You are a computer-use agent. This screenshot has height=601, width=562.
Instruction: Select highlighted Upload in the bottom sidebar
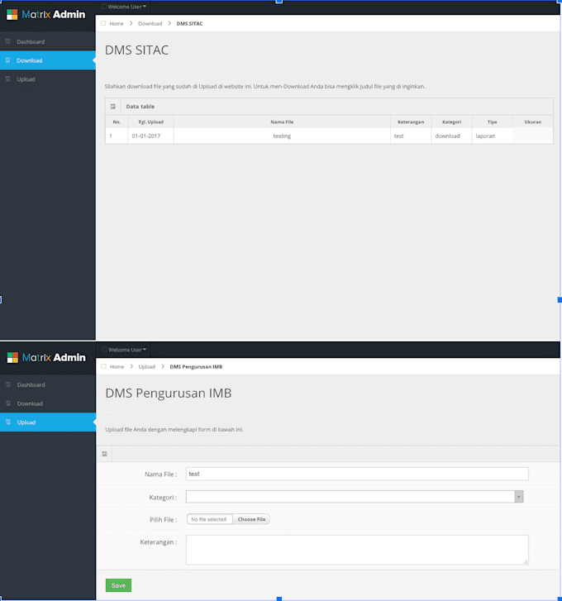[48, 422]
